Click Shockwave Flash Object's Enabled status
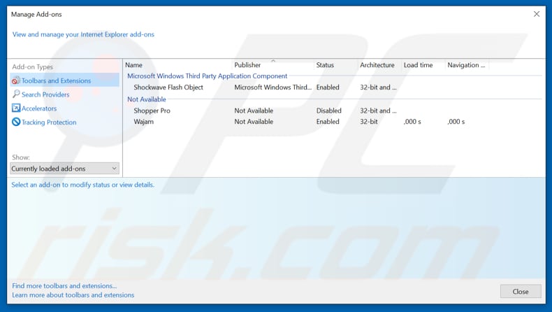Screen dimensions: 552x312 pyautogui.click(x=328, y=87)
